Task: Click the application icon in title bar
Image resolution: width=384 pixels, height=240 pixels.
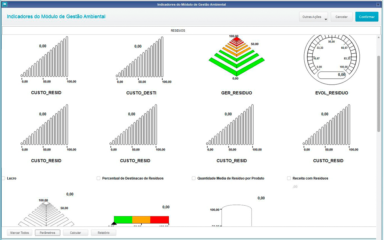Action: coord(5,5)
